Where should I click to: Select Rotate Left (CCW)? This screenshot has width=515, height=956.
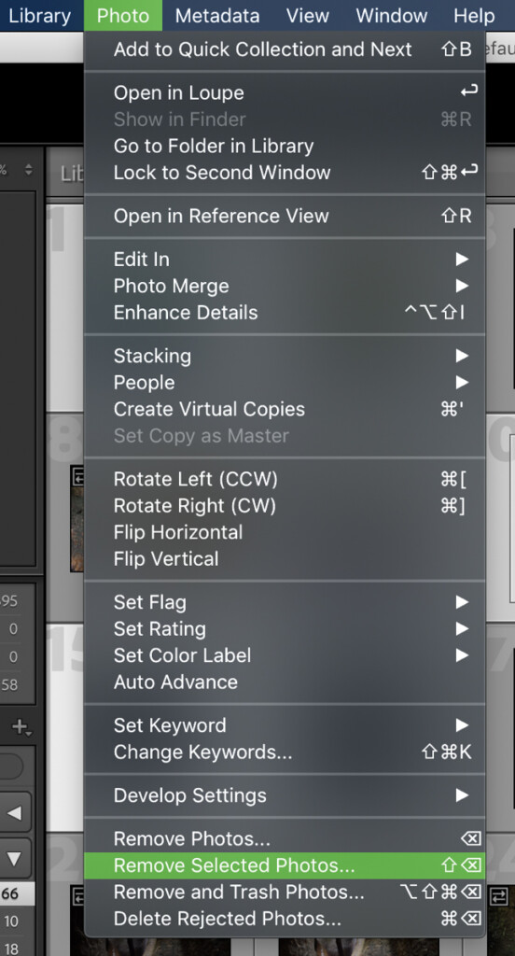pyautogui.click(x=285, y=479)
